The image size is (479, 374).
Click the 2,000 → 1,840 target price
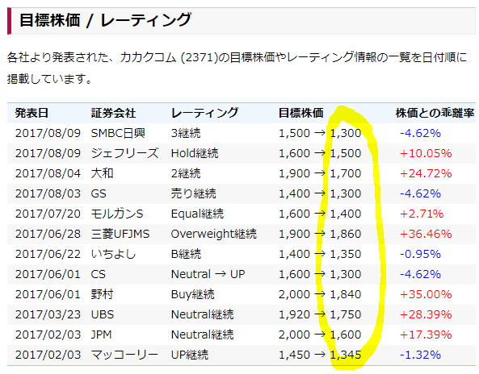click(x=320, y=294)
